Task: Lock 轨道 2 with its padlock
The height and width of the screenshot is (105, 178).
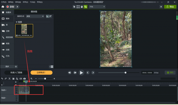Action: pyautogui.click(x=16, y=92)
